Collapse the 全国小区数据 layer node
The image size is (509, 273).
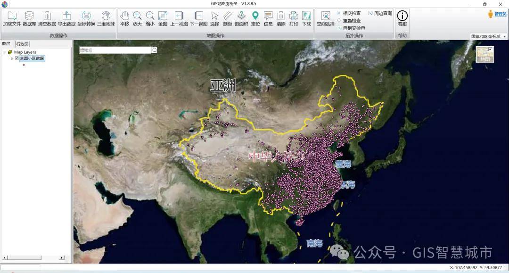click(12, 58)
